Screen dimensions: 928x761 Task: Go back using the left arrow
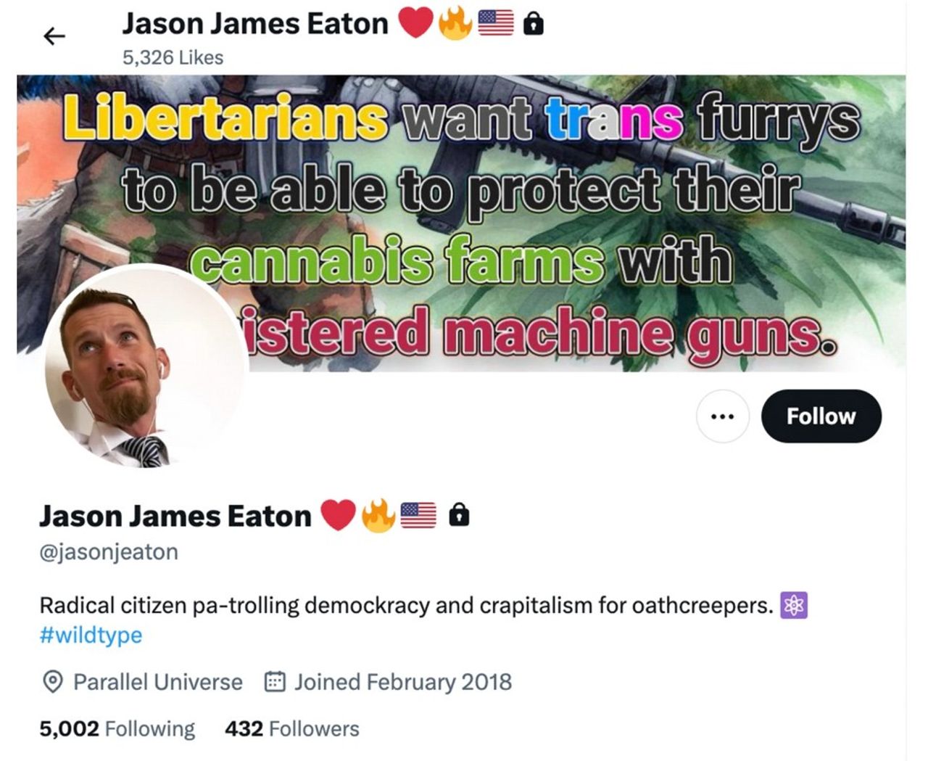[x=54, y=36]
